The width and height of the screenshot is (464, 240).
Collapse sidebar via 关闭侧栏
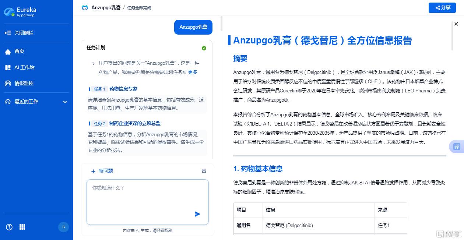tap(19, 33)
